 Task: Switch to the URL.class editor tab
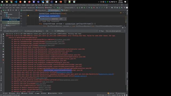pos(65,10)
